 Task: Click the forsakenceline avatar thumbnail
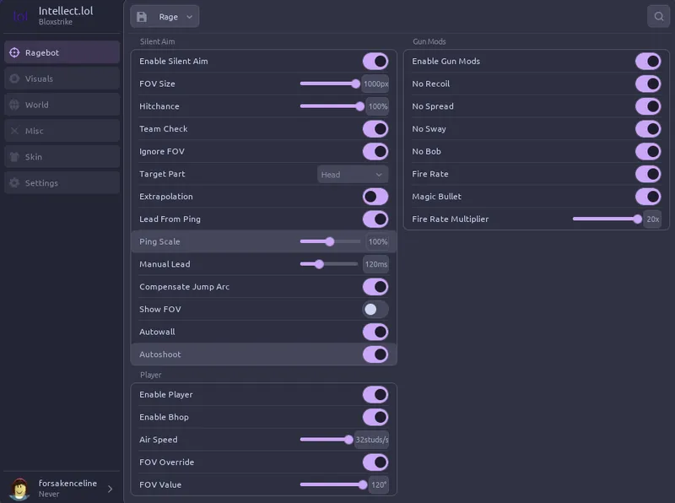(x=19, y=489)
